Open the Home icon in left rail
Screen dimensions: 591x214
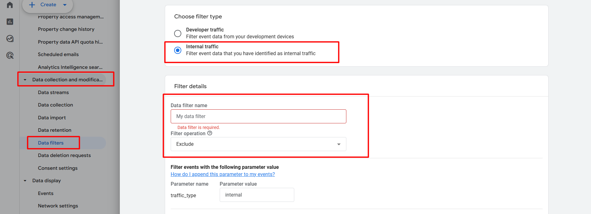[x=10, y=5]
